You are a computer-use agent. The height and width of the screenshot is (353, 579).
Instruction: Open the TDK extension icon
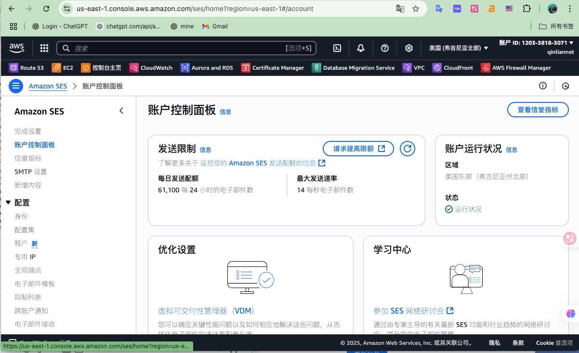[457, 9]
